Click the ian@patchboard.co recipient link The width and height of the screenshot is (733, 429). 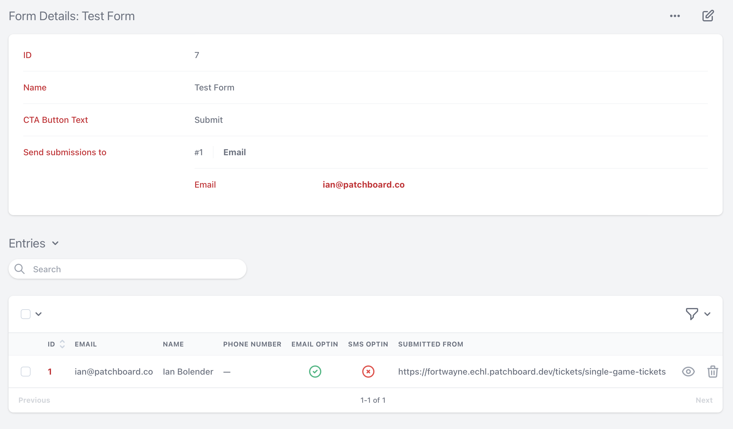[x=363, y=185]
